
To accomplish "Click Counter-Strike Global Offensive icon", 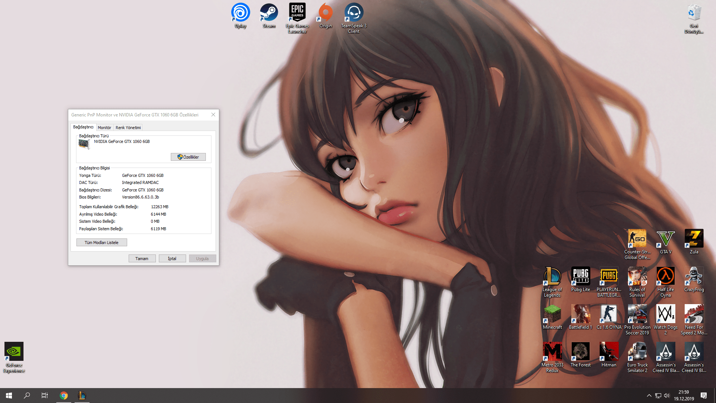I will coord(637,239).
